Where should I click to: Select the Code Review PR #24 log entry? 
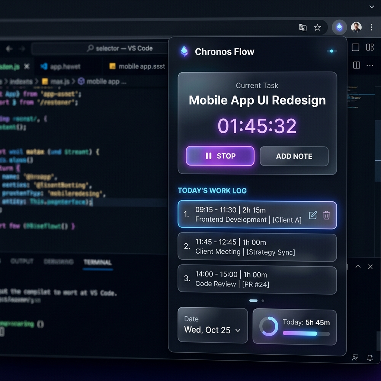point(257,280)
